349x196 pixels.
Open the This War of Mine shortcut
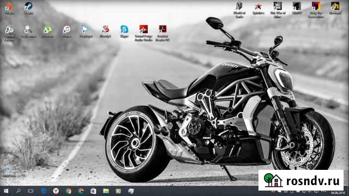[278, 10]
